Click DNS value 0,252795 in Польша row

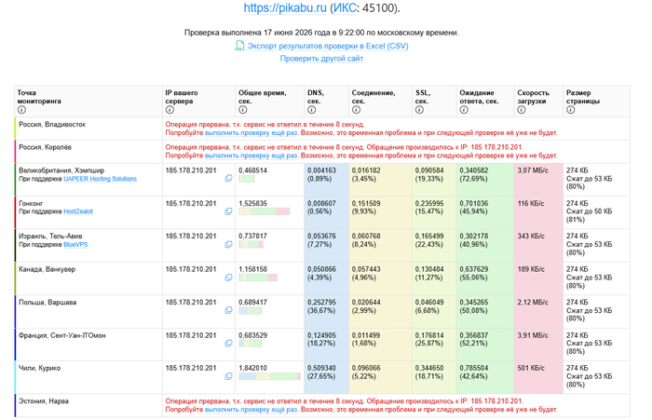pos(322,303)
